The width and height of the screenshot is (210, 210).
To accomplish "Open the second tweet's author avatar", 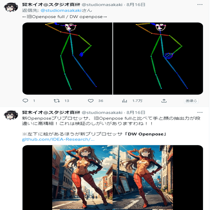I will (x=11, y=115).
